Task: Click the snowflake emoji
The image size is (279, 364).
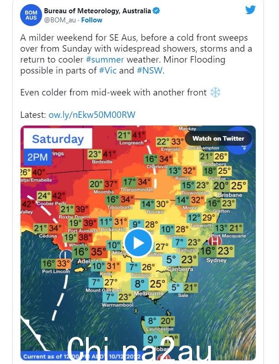Action: coord(215,92)
